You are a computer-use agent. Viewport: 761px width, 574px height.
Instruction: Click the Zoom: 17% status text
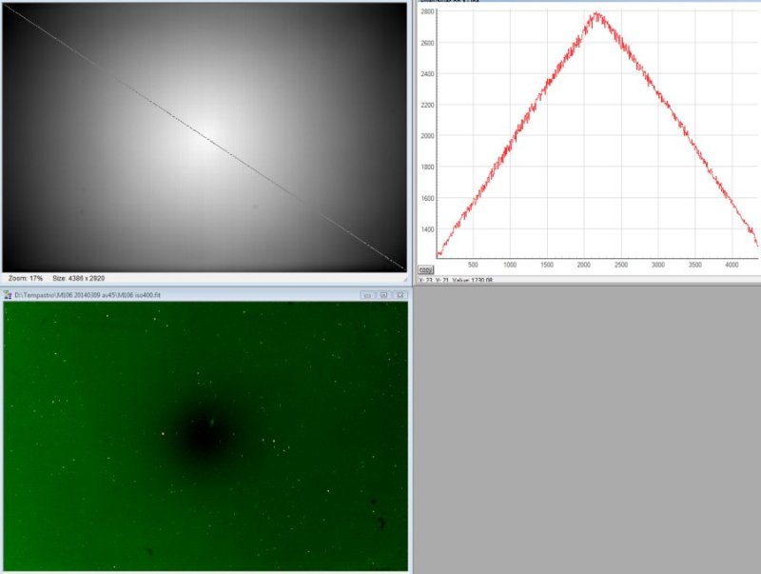(x=26, y=278)
